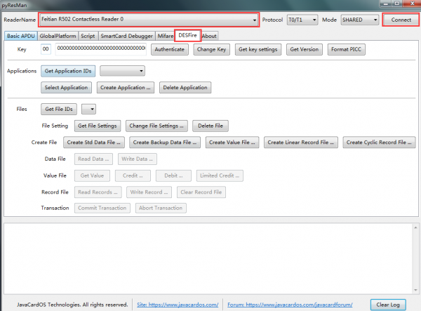Click the Format PICC button
Viewport: 421px width, 311px height.
pos(346,49)
